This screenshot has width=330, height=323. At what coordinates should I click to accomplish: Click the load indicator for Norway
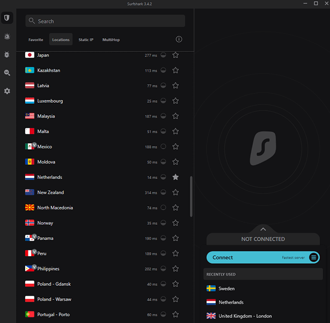point(163,223)
